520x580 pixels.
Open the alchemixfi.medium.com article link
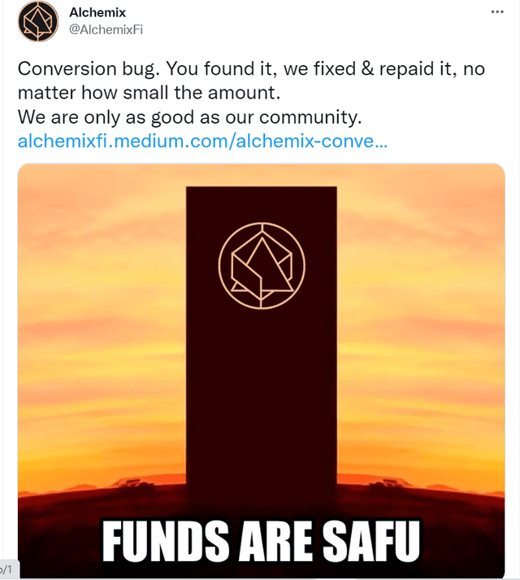point(202,141)
